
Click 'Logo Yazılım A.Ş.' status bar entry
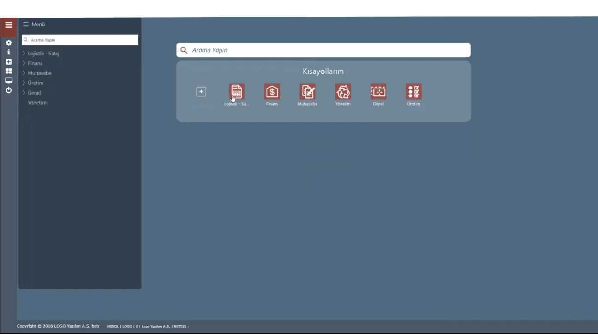156,327
